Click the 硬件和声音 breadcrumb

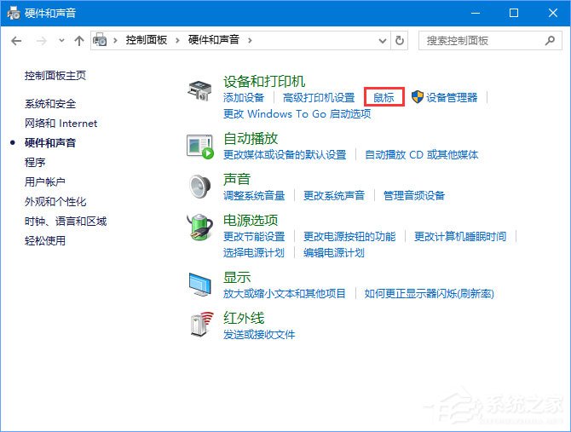click(213, 40)
